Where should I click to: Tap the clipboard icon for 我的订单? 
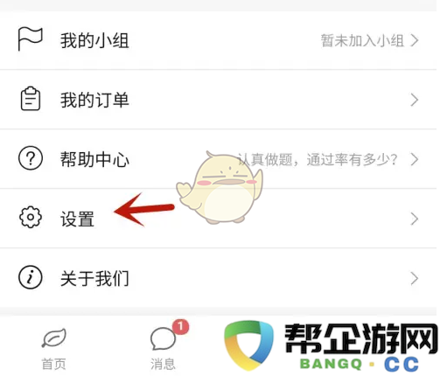[31, 99]
